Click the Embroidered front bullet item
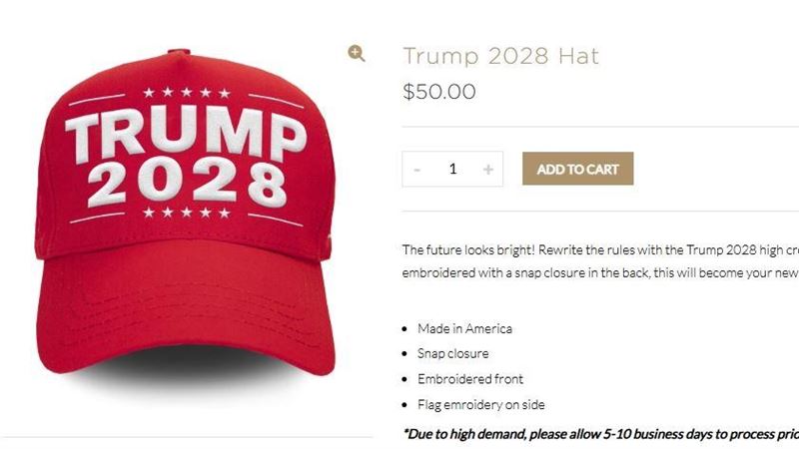The width and height of the screenshot is (799, 449). [x=470, y=379]
